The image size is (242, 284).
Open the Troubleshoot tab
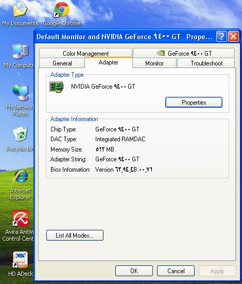[x=206, y=63]
